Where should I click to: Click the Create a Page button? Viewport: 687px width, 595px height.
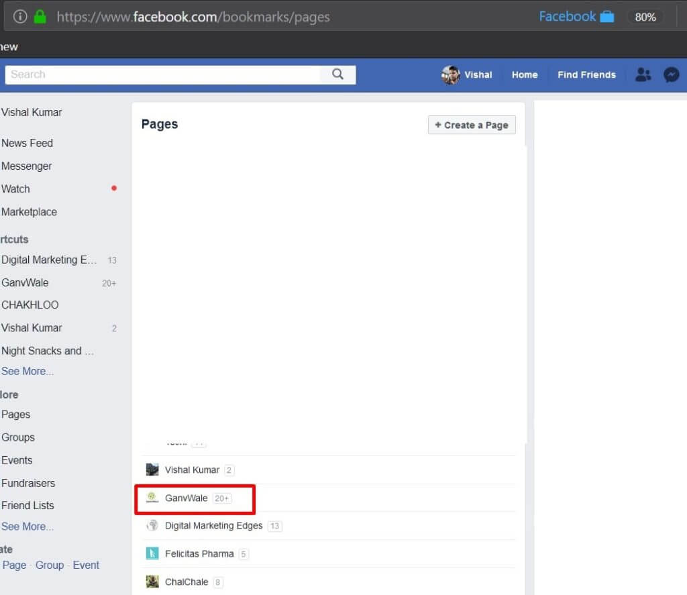472,125
